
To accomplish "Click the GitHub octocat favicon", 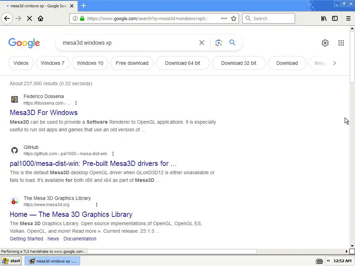I will [x=15, y=150].
